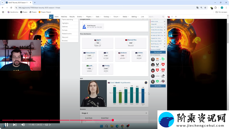Open the Яндекс Маркет bookmark
This screenshot has height=129, width=229.
(x=45, y=12)
